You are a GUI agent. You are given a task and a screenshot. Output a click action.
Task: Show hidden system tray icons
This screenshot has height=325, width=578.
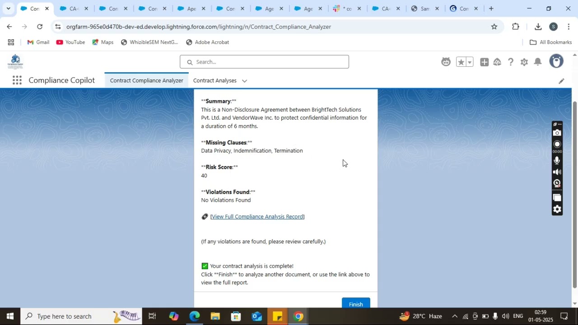click(x=454, y=316)
